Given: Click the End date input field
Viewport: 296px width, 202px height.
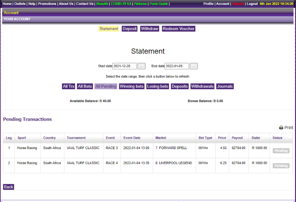Looking at the screenshot, I should [176, 66].
